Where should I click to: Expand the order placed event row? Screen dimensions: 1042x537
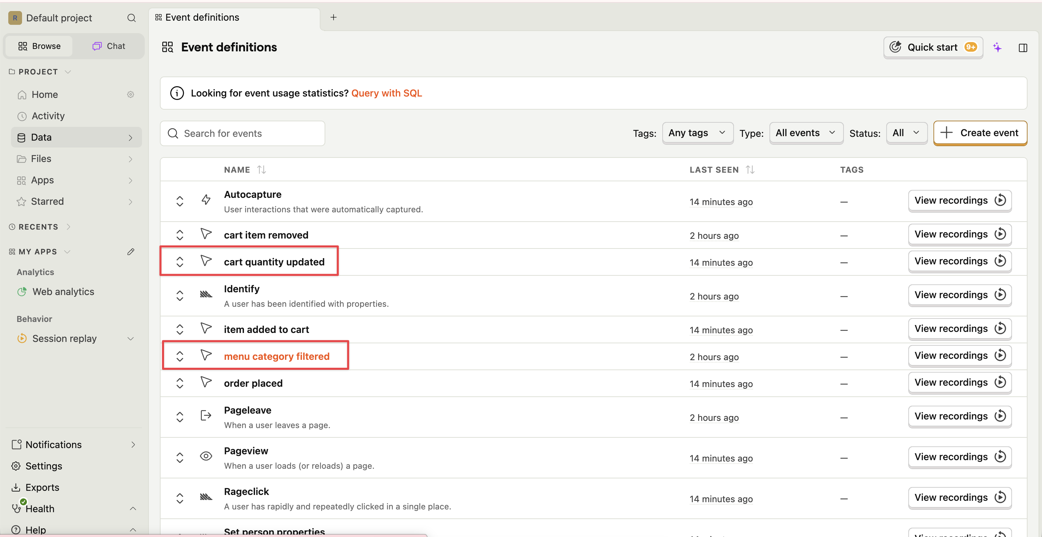point(180,383)
